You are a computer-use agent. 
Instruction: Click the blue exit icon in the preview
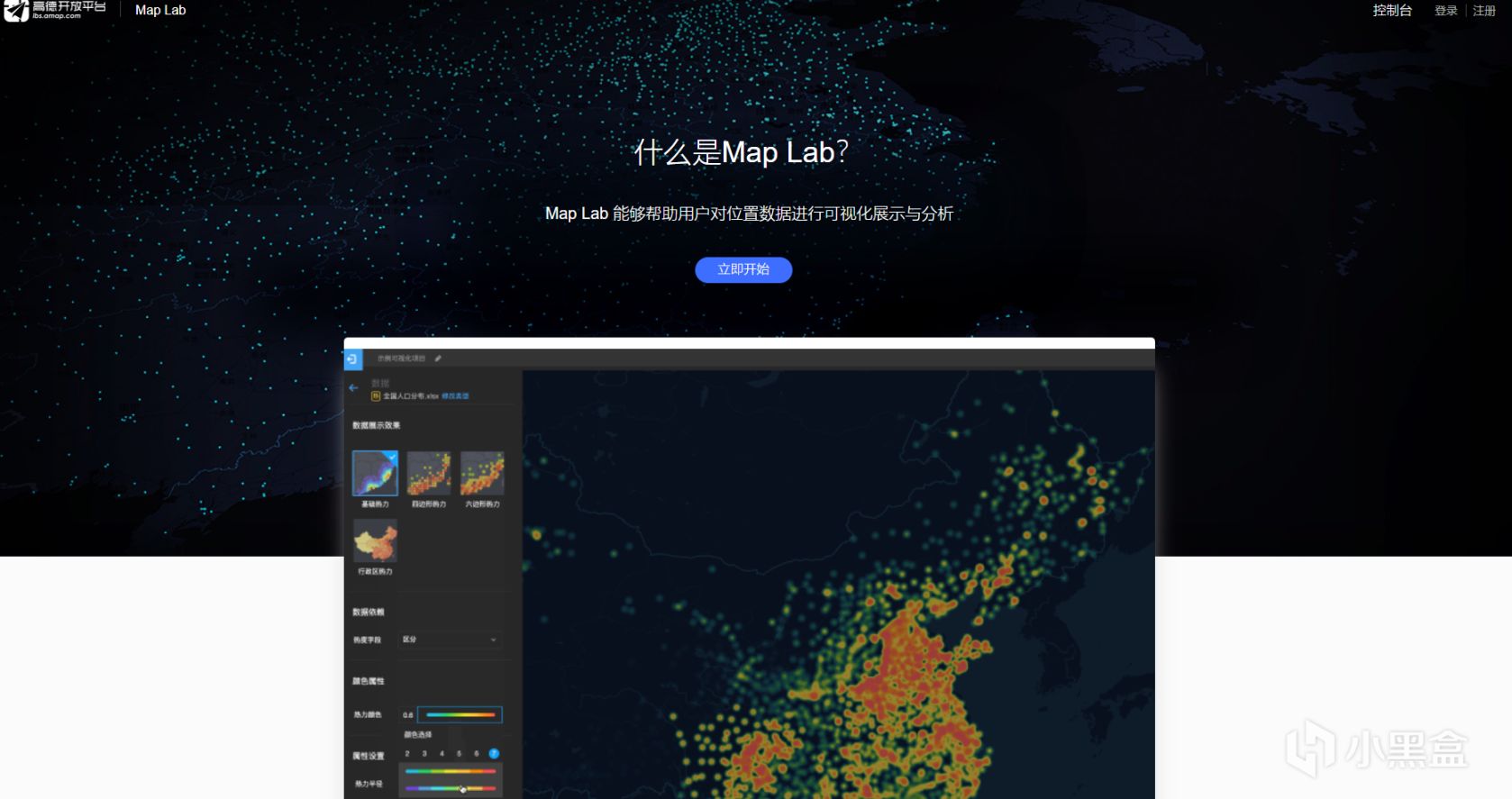[352, 359]
